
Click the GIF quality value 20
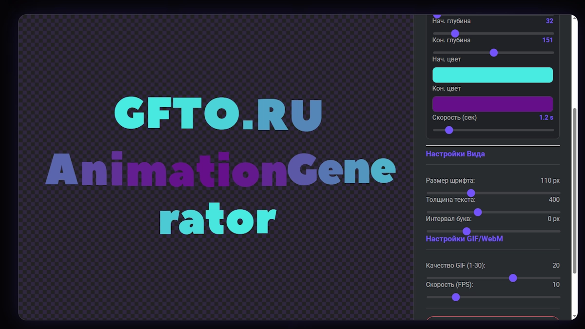coord(556,266)
